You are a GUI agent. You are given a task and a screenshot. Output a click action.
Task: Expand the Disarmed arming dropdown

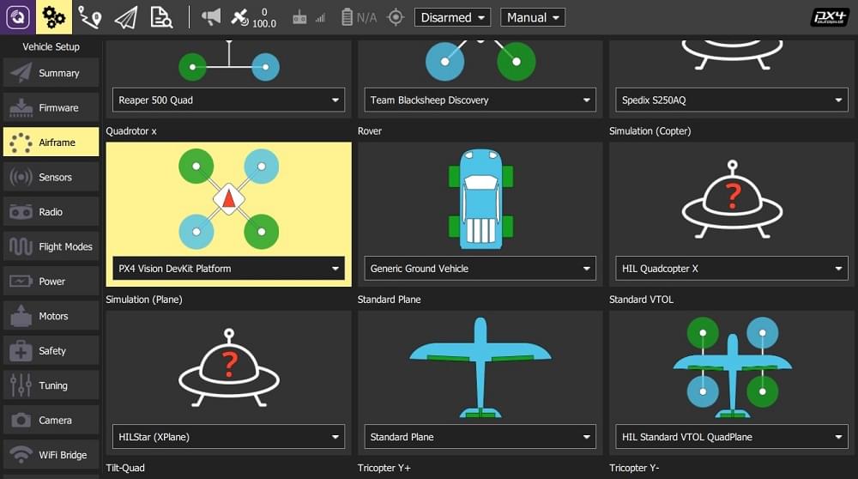coord(452,17)
